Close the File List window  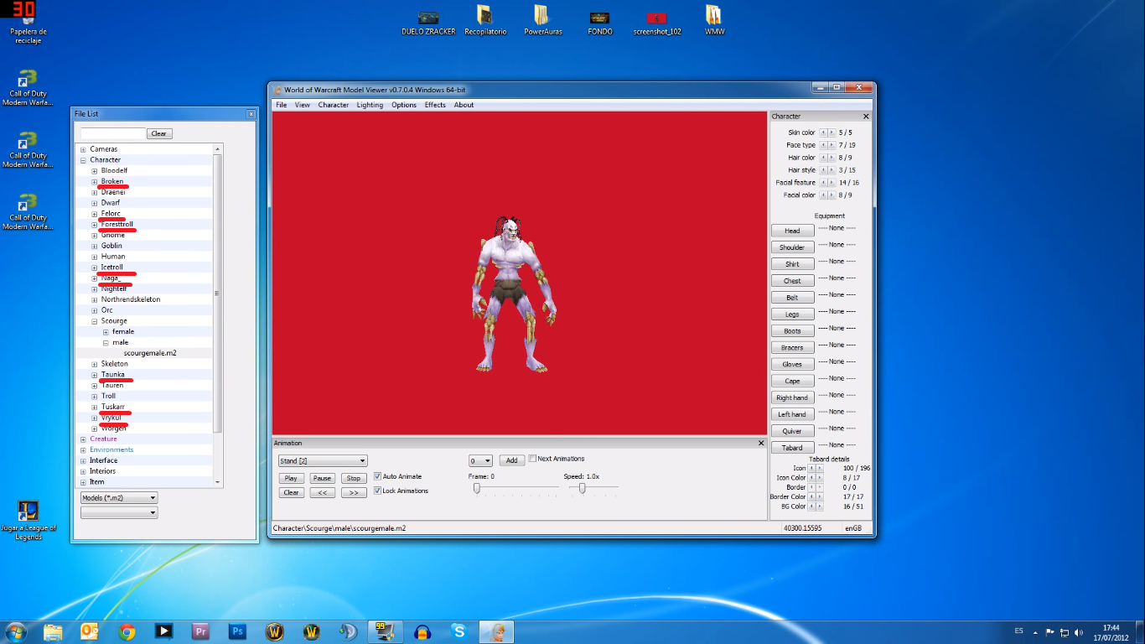(251, 113)
